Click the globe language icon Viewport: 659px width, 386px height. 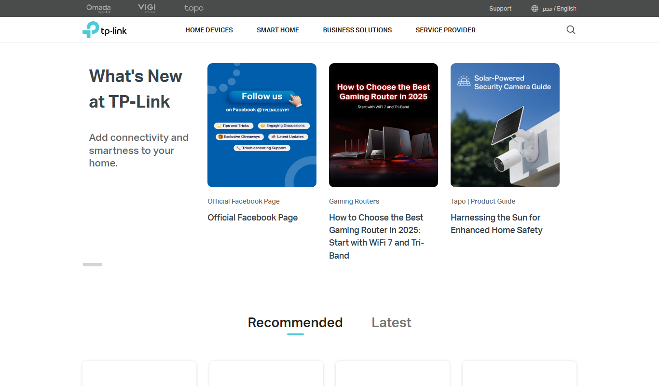tap(535, 9)
